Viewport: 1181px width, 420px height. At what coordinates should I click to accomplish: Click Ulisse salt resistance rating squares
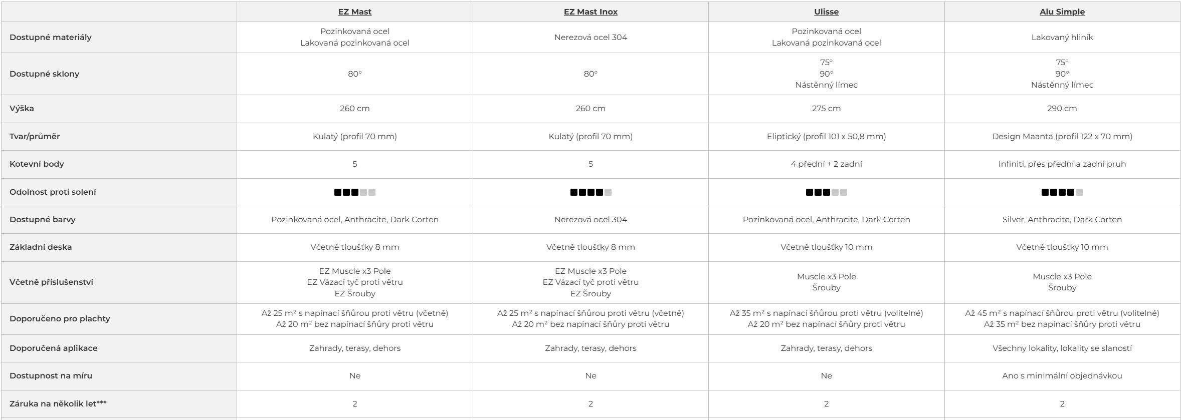pos(826,192)
